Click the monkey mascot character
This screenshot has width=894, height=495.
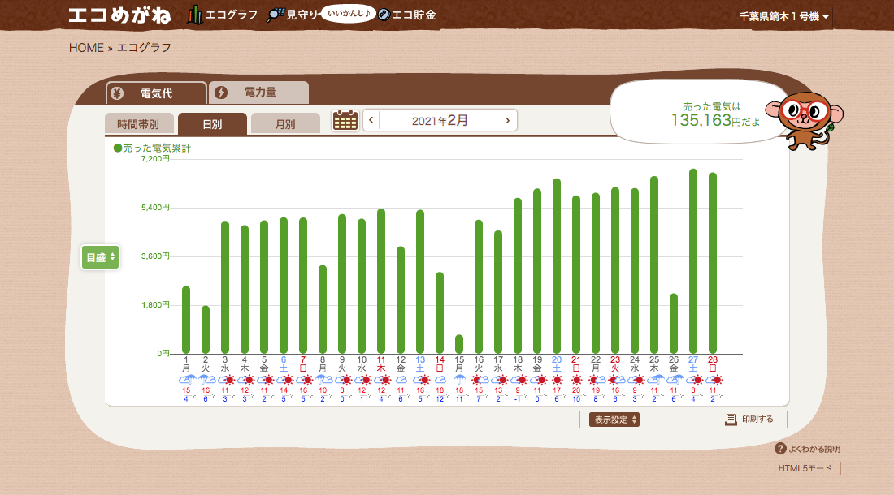click(x=805, y=120)
